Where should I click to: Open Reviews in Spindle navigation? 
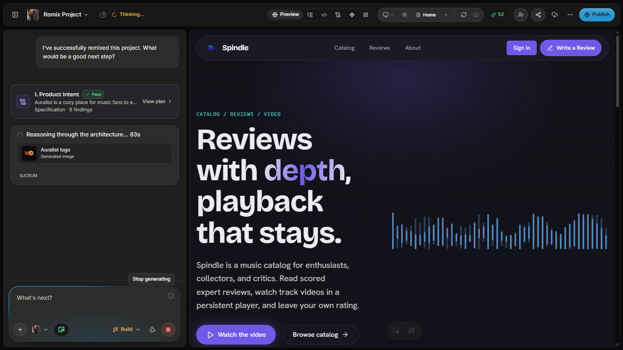380,48
